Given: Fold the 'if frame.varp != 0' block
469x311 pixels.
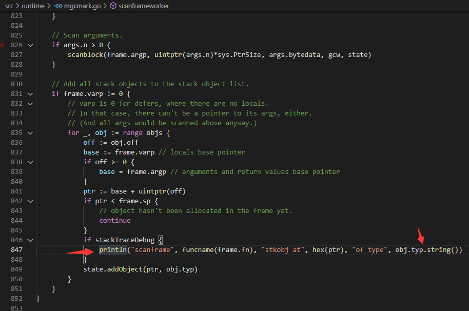Looking at the screenshot, I should point(30,94).
